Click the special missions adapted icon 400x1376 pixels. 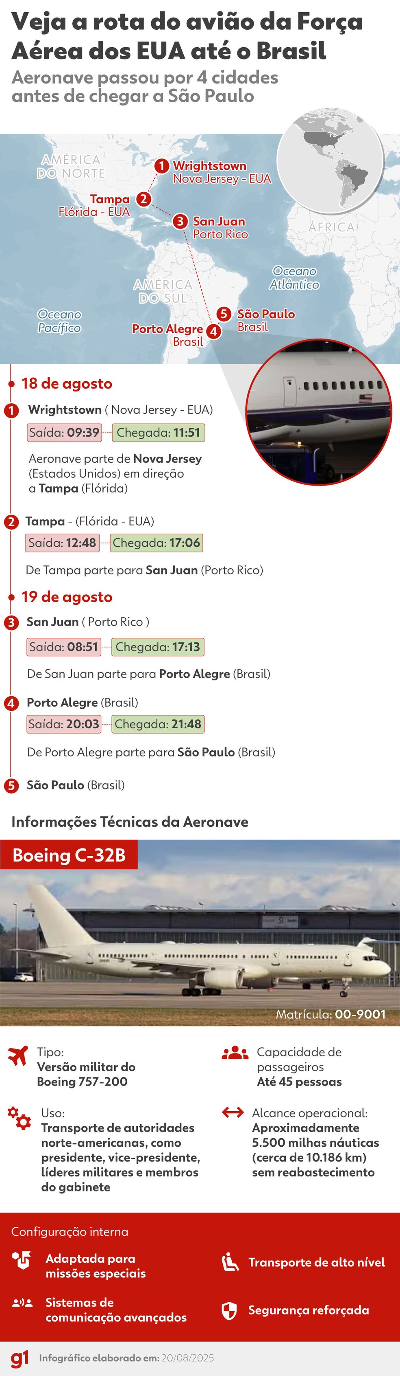point(22,1260)
